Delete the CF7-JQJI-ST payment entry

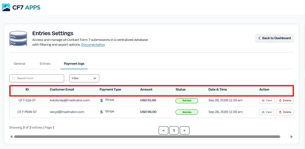coord(285,101)
